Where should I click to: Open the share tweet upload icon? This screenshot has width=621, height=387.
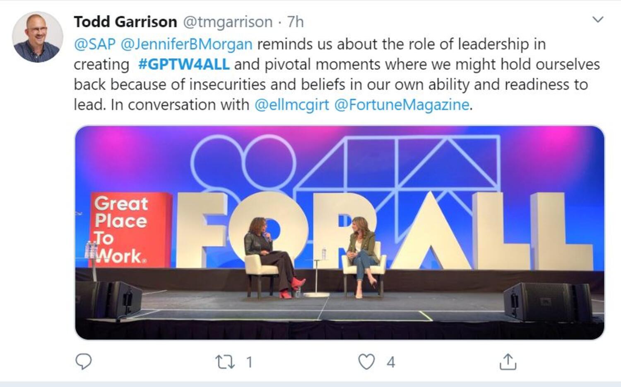[x=508, y=361]
